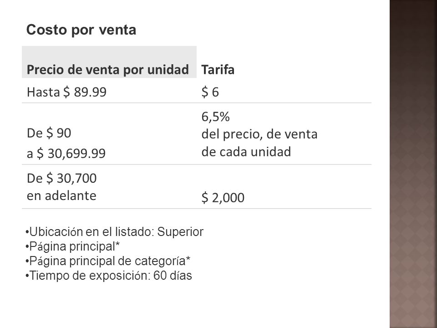Screen dimensions: 437x328
Task: Click the '$ 2,000' tariff cell
Action: click(223, 198)
